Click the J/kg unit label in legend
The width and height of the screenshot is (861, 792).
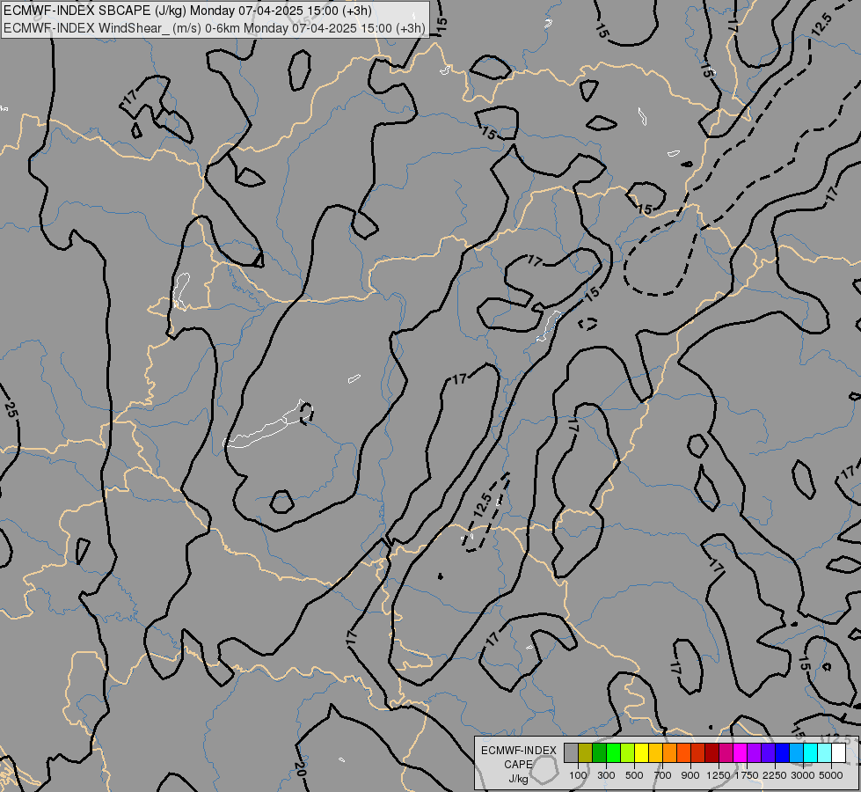[518, 779]
